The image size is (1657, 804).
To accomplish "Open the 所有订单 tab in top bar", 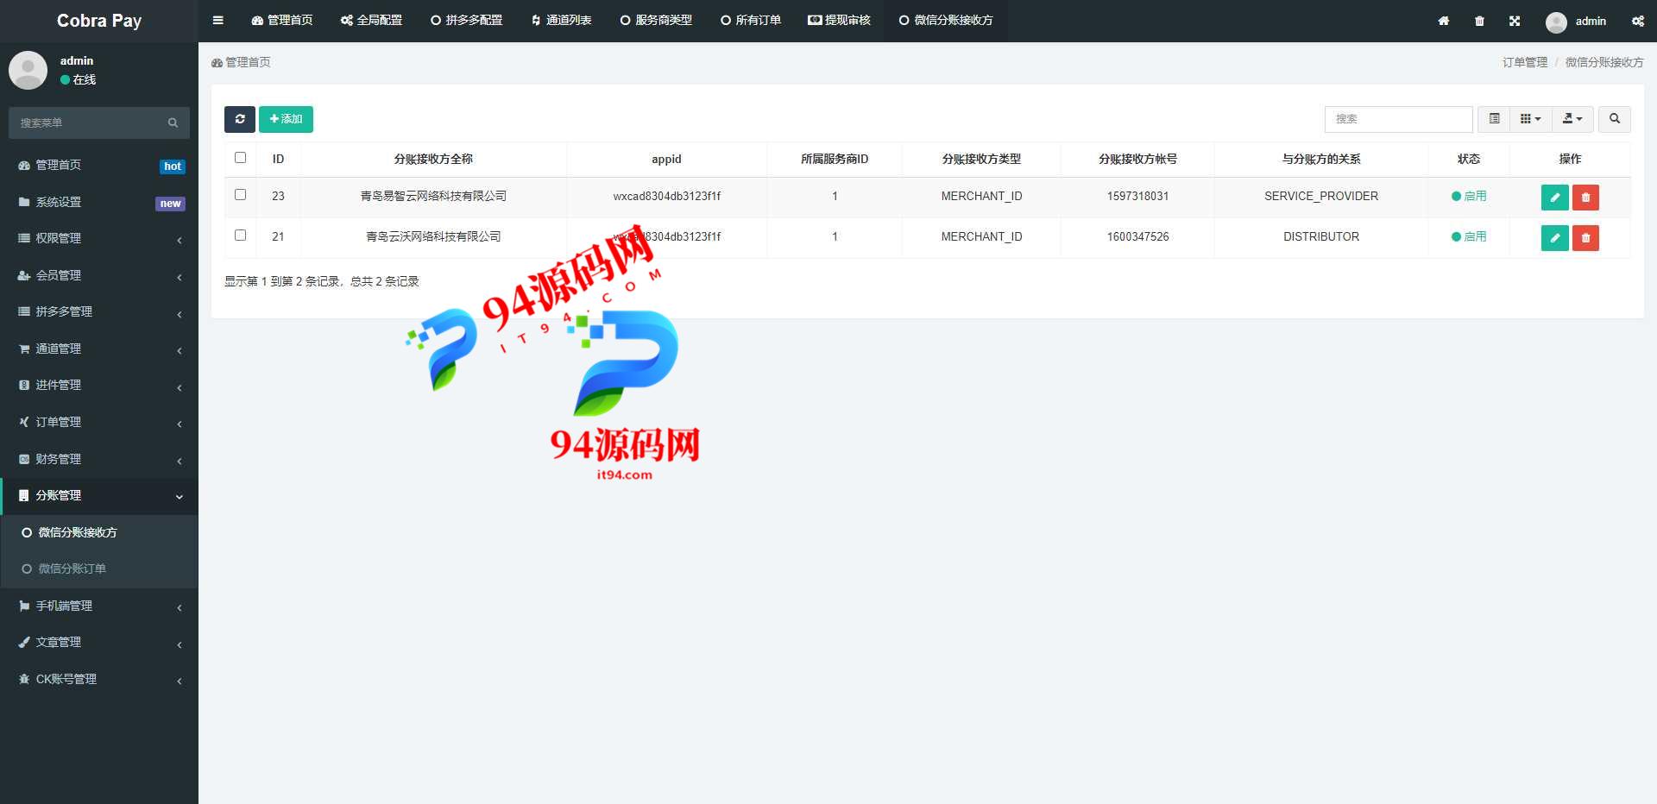I will pos(751,21).
